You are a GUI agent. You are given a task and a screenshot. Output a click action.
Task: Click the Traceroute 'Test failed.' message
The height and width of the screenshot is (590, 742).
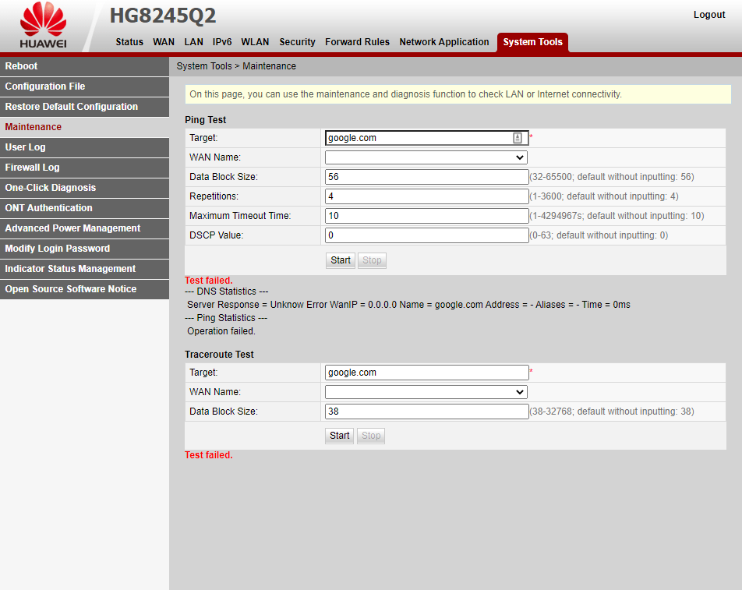209,454
